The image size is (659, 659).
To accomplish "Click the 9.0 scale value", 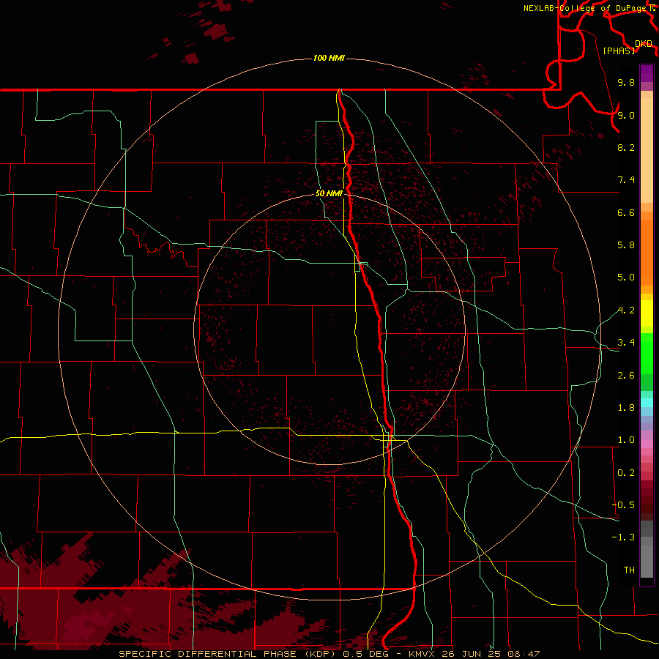I will [626, 115].
